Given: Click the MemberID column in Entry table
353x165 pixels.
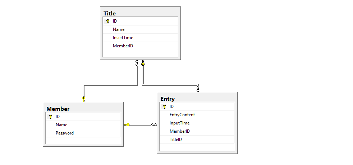Looking at the screenshot, I should coord(180,131).
